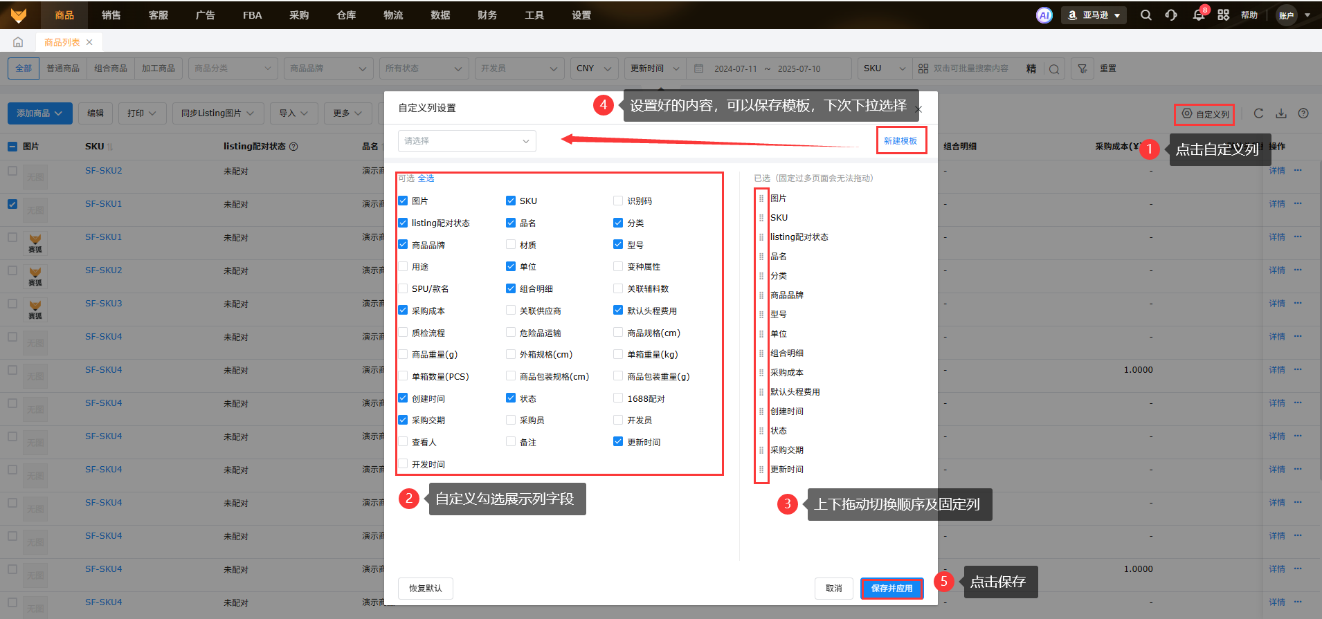Open advanced filter funnel icon
The height and width of the screenshot is (619, 1322).
(1083, 68)
